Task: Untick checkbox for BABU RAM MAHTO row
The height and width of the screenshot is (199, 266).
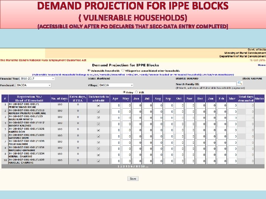Action: pyautogui.click(x=98, y=118)
